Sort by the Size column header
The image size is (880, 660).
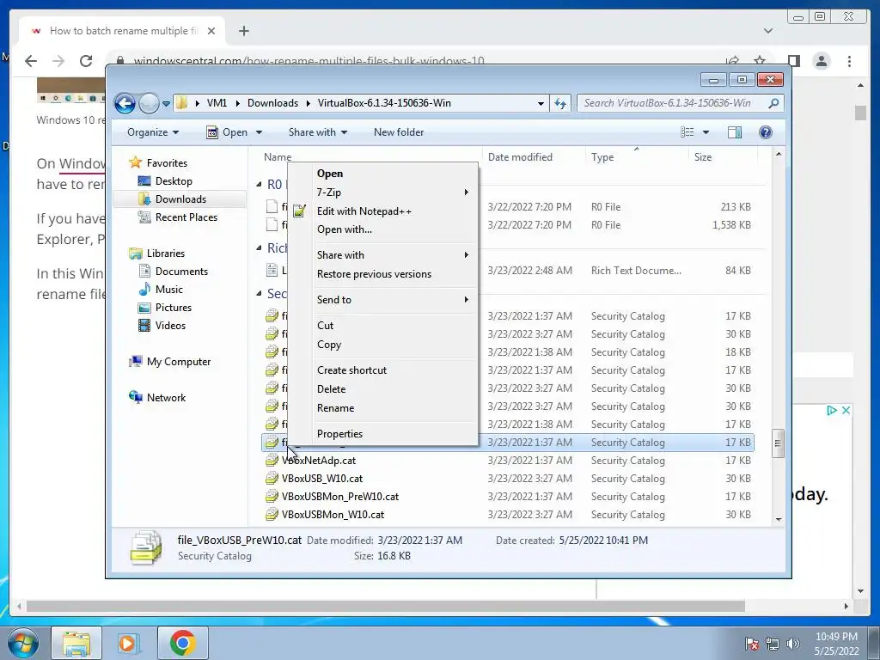[703, 158]
